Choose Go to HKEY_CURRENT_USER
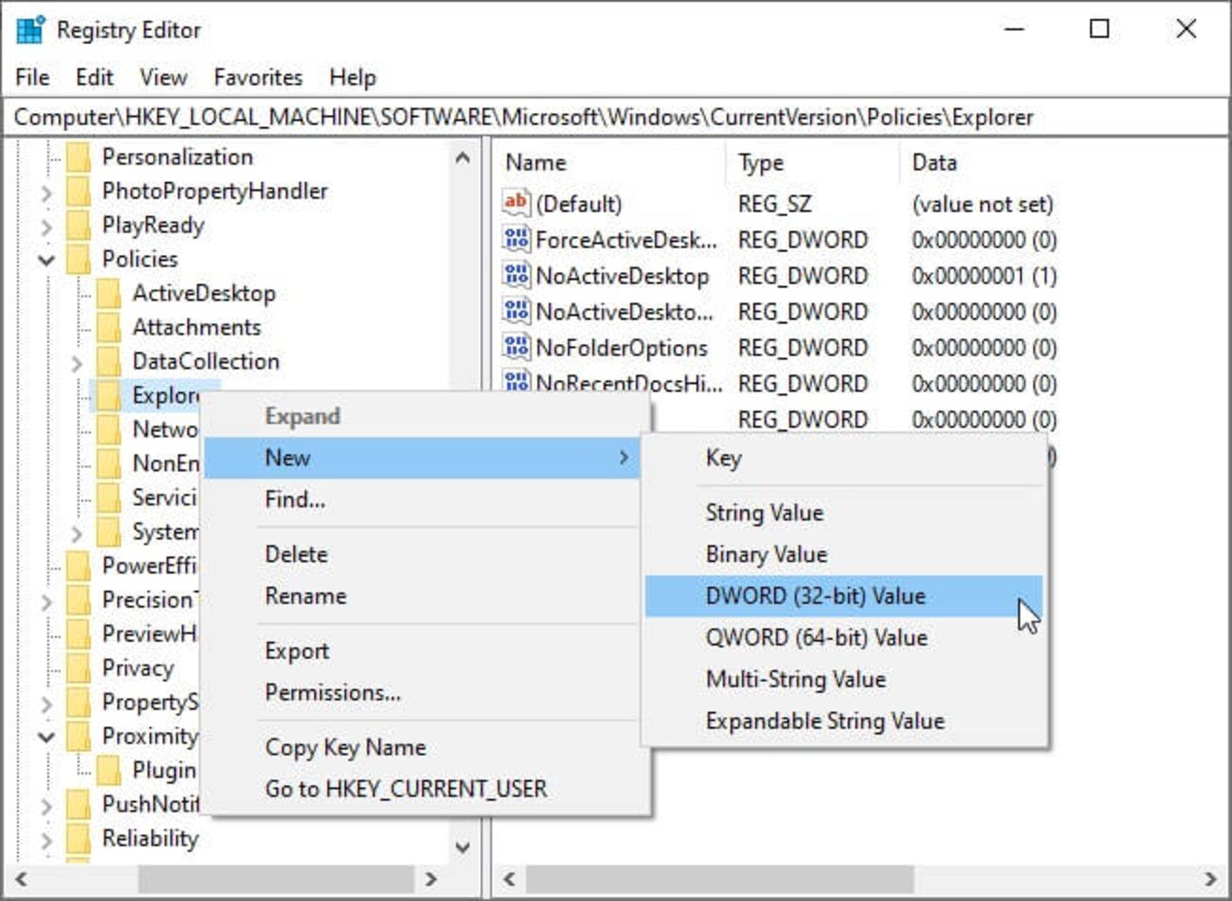Image resolution: width=1232 pixels, height=901 pixels. coord(422,789)
